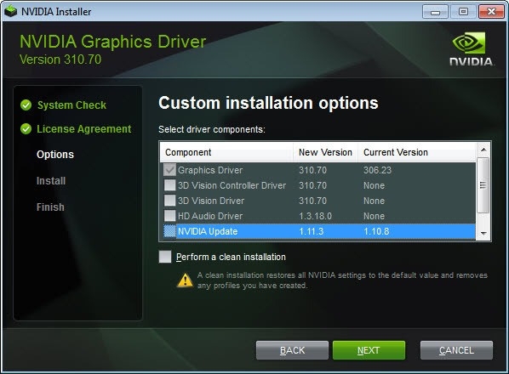509x374 pixels.
Task: Click the component list scroll down arrow
Action: point(483,234)
